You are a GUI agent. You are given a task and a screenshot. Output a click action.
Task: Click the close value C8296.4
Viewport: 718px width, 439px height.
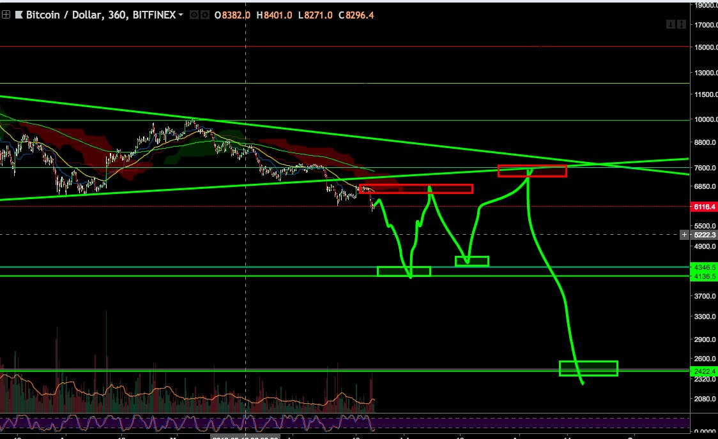pos(356,15)
